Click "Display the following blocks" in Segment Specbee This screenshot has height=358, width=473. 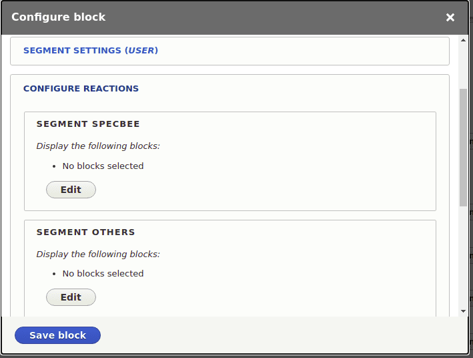tap(98, 146)
